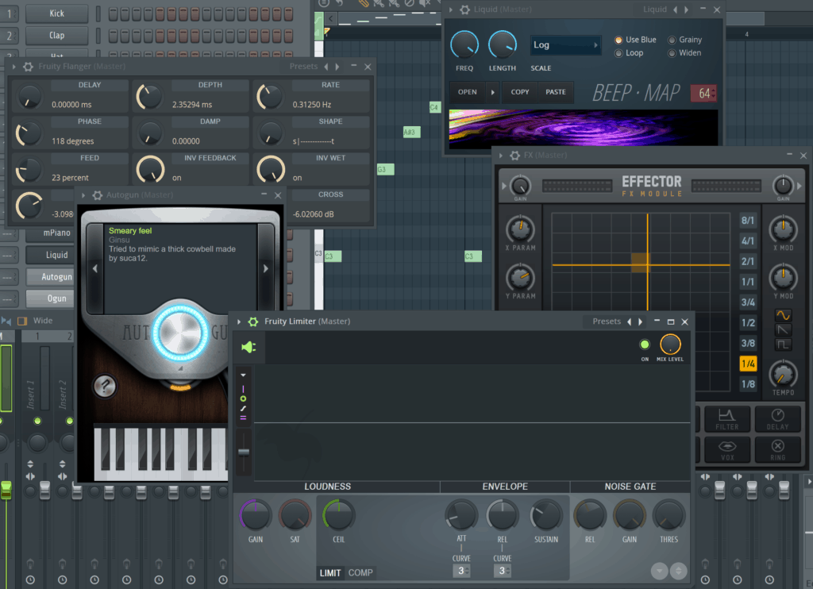Image resolution: width=813 pixels, height=589 pixels.
Task: Select the Clap channel button
Action: pos(57,35)
